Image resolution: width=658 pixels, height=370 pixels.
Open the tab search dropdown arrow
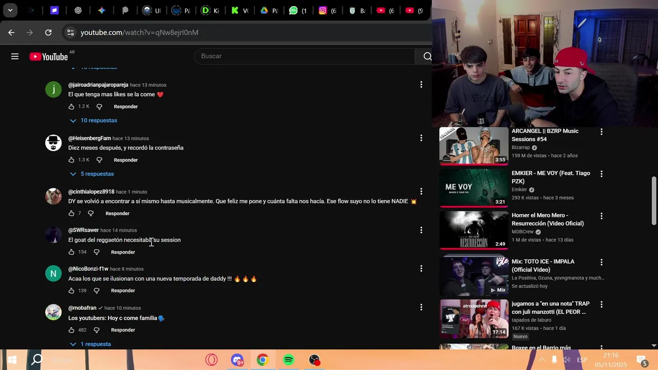[x=10, y=10]
